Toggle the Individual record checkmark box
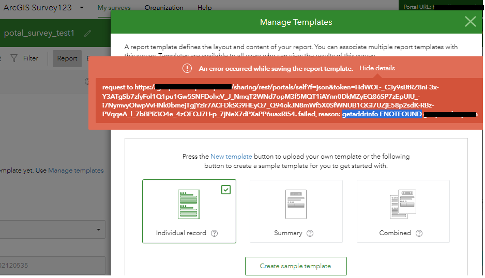 point(226,190)
